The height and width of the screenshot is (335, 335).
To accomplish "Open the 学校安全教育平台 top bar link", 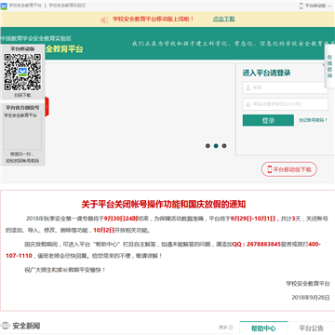I will (x=25, y=6).
